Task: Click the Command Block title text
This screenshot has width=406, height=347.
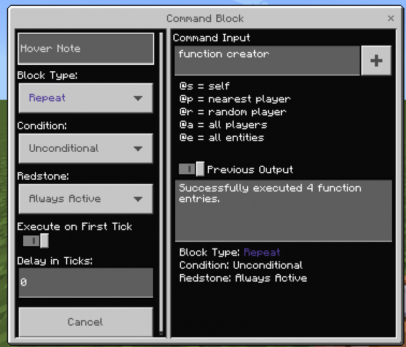Action: 205,19
